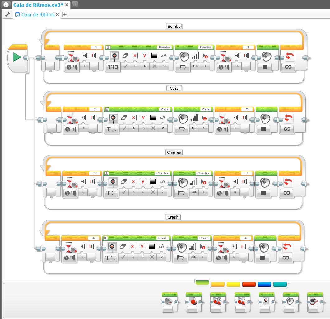Pick the Sound block from the palette

coord(290,302)
